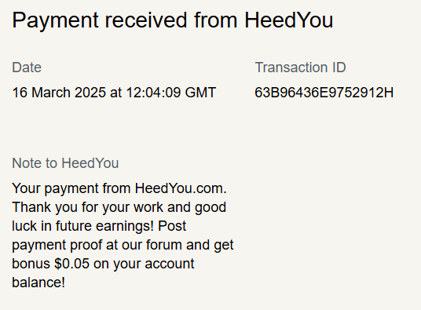
Task: Click the word 'Payment' in the heading
Action: tap(56, 20)
